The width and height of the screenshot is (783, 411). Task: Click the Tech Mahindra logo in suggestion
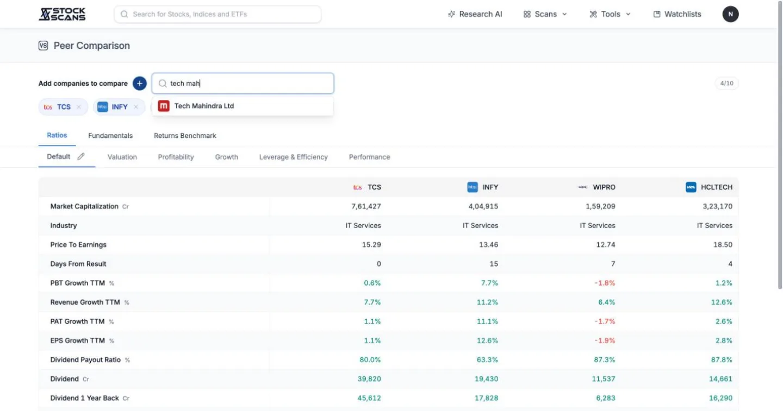[x=164, y=106]
